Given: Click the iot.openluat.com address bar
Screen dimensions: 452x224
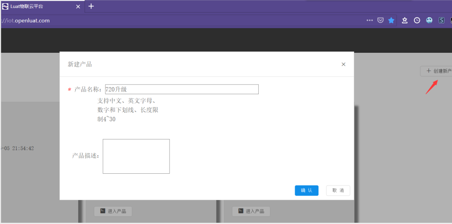Looking at the screenshot, I should tap(167, 20).
